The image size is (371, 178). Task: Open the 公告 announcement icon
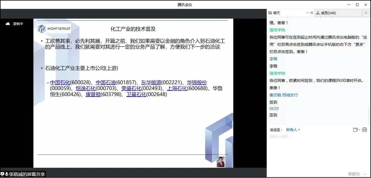(x=364, y=130)
